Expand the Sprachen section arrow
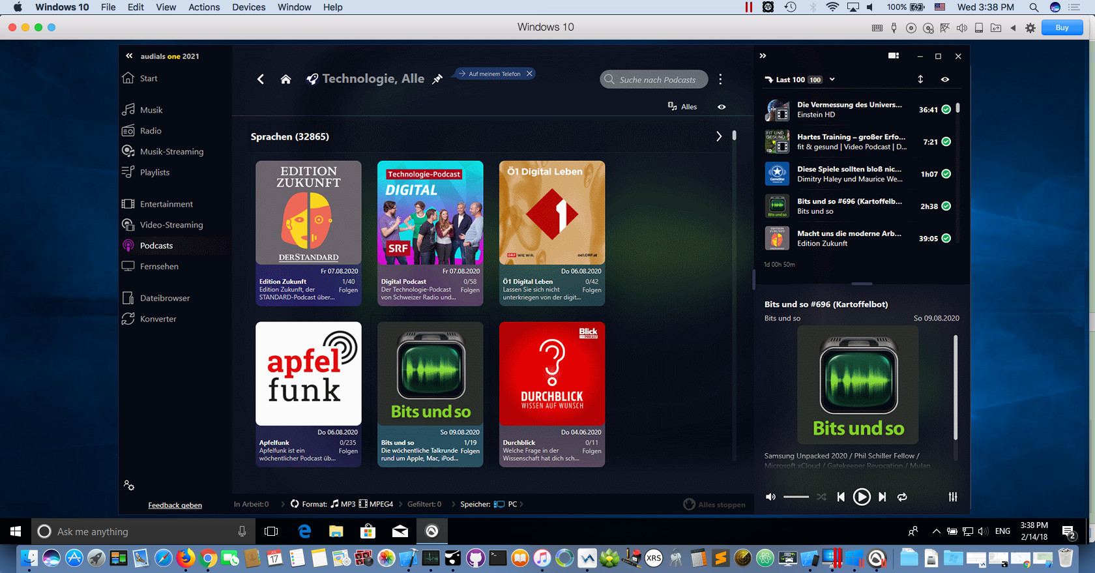The width and height of the screenshot is (1095, 573). point(719,136)
